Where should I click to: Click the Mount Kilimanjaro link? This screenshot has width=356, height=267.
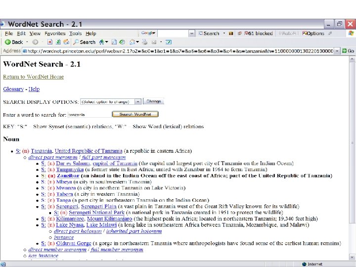click(110, 219)
